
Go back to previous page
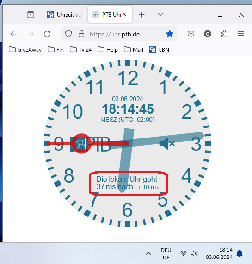tap(14, 34)
